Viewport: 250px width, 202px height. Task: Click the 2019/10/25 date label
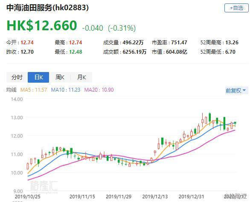click(x=28, y=196)
